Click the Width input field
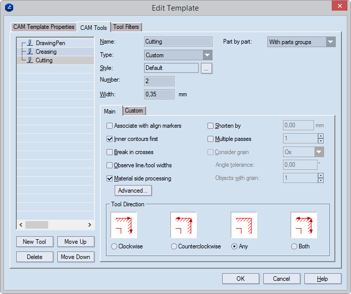The height and width of the screenshot is (294, 351). coord(159,94)
